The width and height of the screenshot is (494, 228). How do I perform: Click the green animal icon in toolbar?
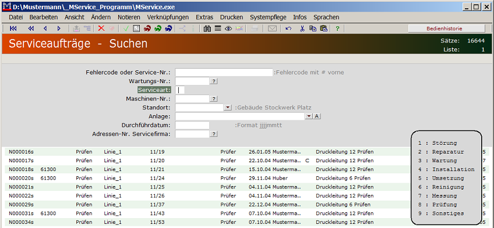tap(158, 28)
